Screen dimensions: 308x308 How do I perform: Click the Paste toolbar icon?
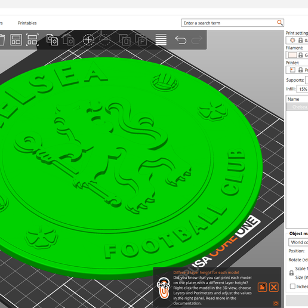(x=69, y=39)
